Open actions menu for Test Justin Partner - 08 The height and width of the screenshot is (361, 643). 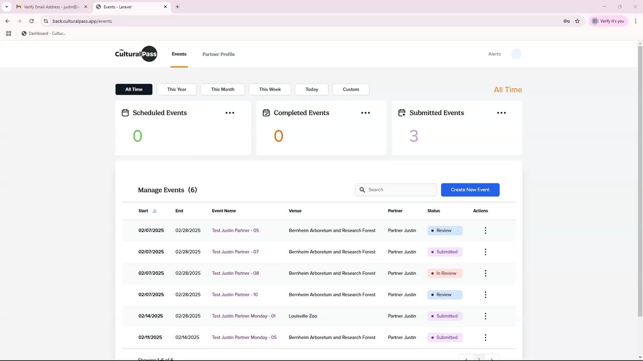pyautogui.click(x=485, y=273)
